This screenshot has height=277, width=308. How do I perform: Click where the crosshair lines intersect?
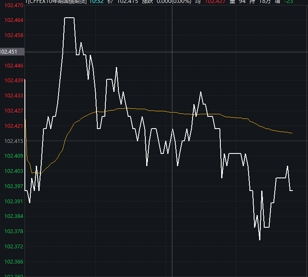(x=172, y=52)
